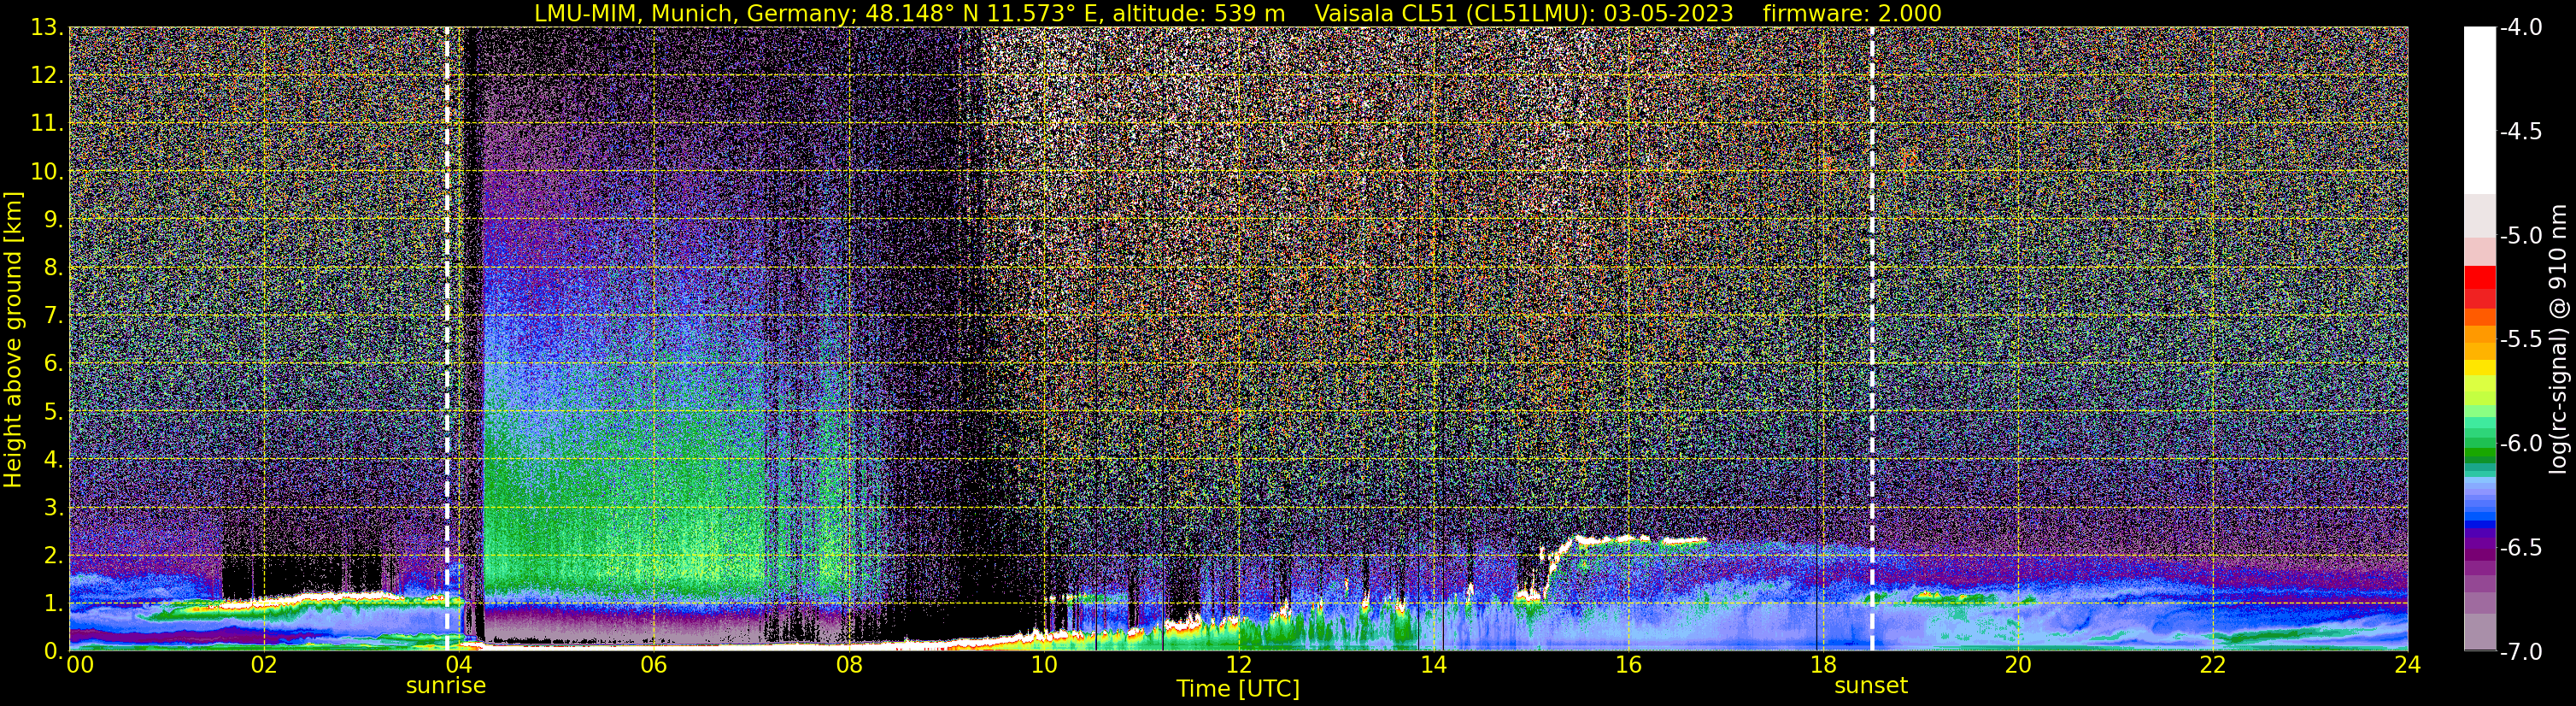Screen dimensions: 2576x706
Task: Click the '-5.0' colorbar tick label
Action: coord(2520,236)
